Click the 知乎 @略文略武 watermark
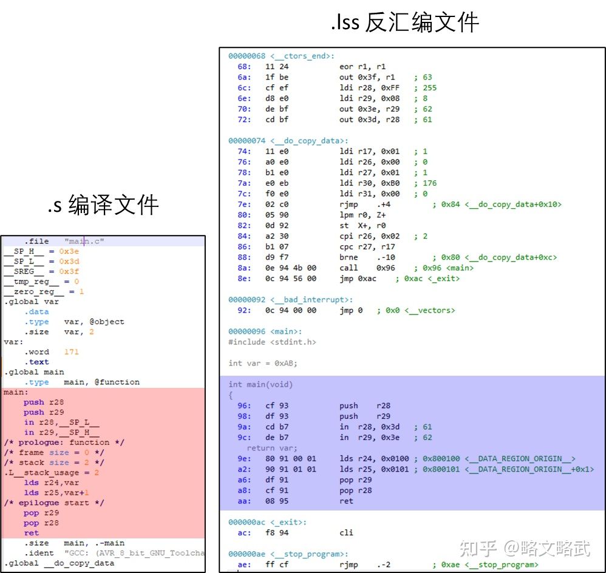 click(x=525, y=548)
